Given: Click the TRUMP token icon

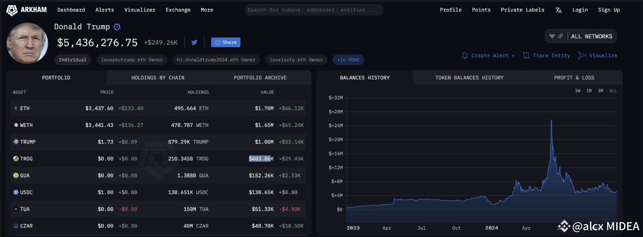Looking at the screenshot, I should (16, 142).
